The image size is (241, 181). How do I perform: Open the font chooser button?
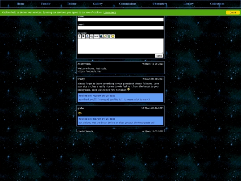pyautogui.click(x=96, y=36)
